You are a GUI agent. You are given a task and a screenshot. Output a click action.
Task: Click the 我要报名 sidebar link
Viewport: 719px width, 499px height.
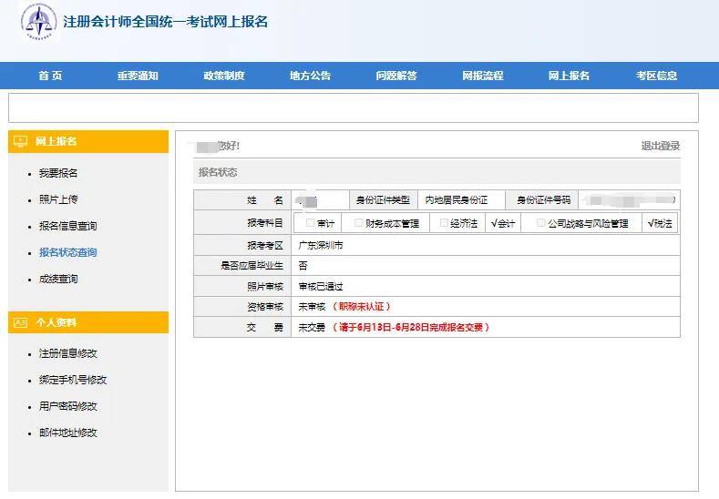point(58,173)
